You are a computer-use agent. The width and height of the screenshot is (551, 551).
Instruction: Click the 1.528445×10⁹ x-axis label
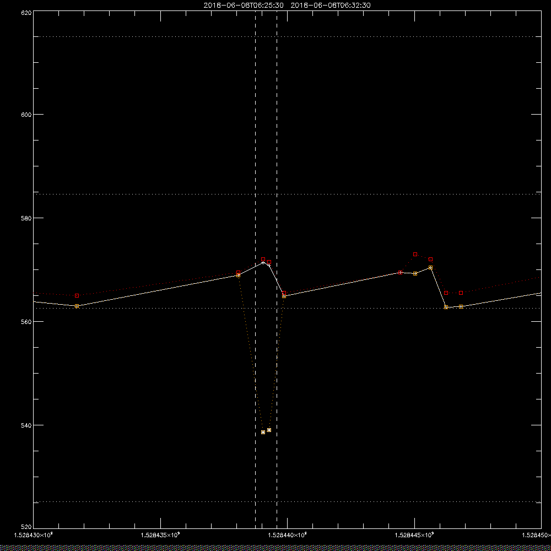pyautogui.click(x=415, y=535)
